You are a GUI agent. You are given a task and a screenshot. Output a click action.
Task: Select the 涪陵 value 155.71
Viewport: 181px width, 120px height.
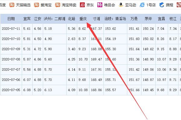click(111, 80)
